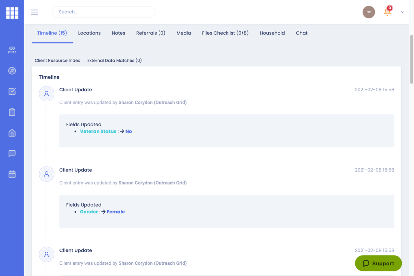Open the chat bubble icon in sidebar

tap(12, 153)
